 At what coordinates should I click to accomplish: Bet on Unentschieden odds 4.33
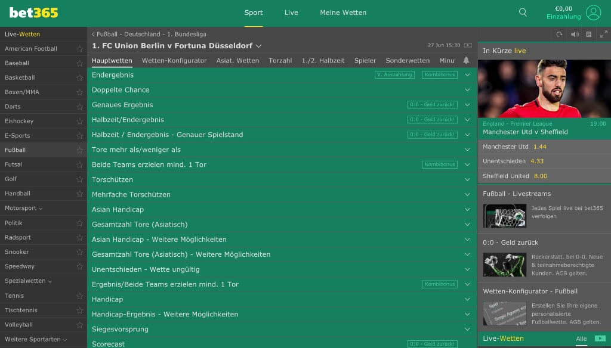[536, 161]
